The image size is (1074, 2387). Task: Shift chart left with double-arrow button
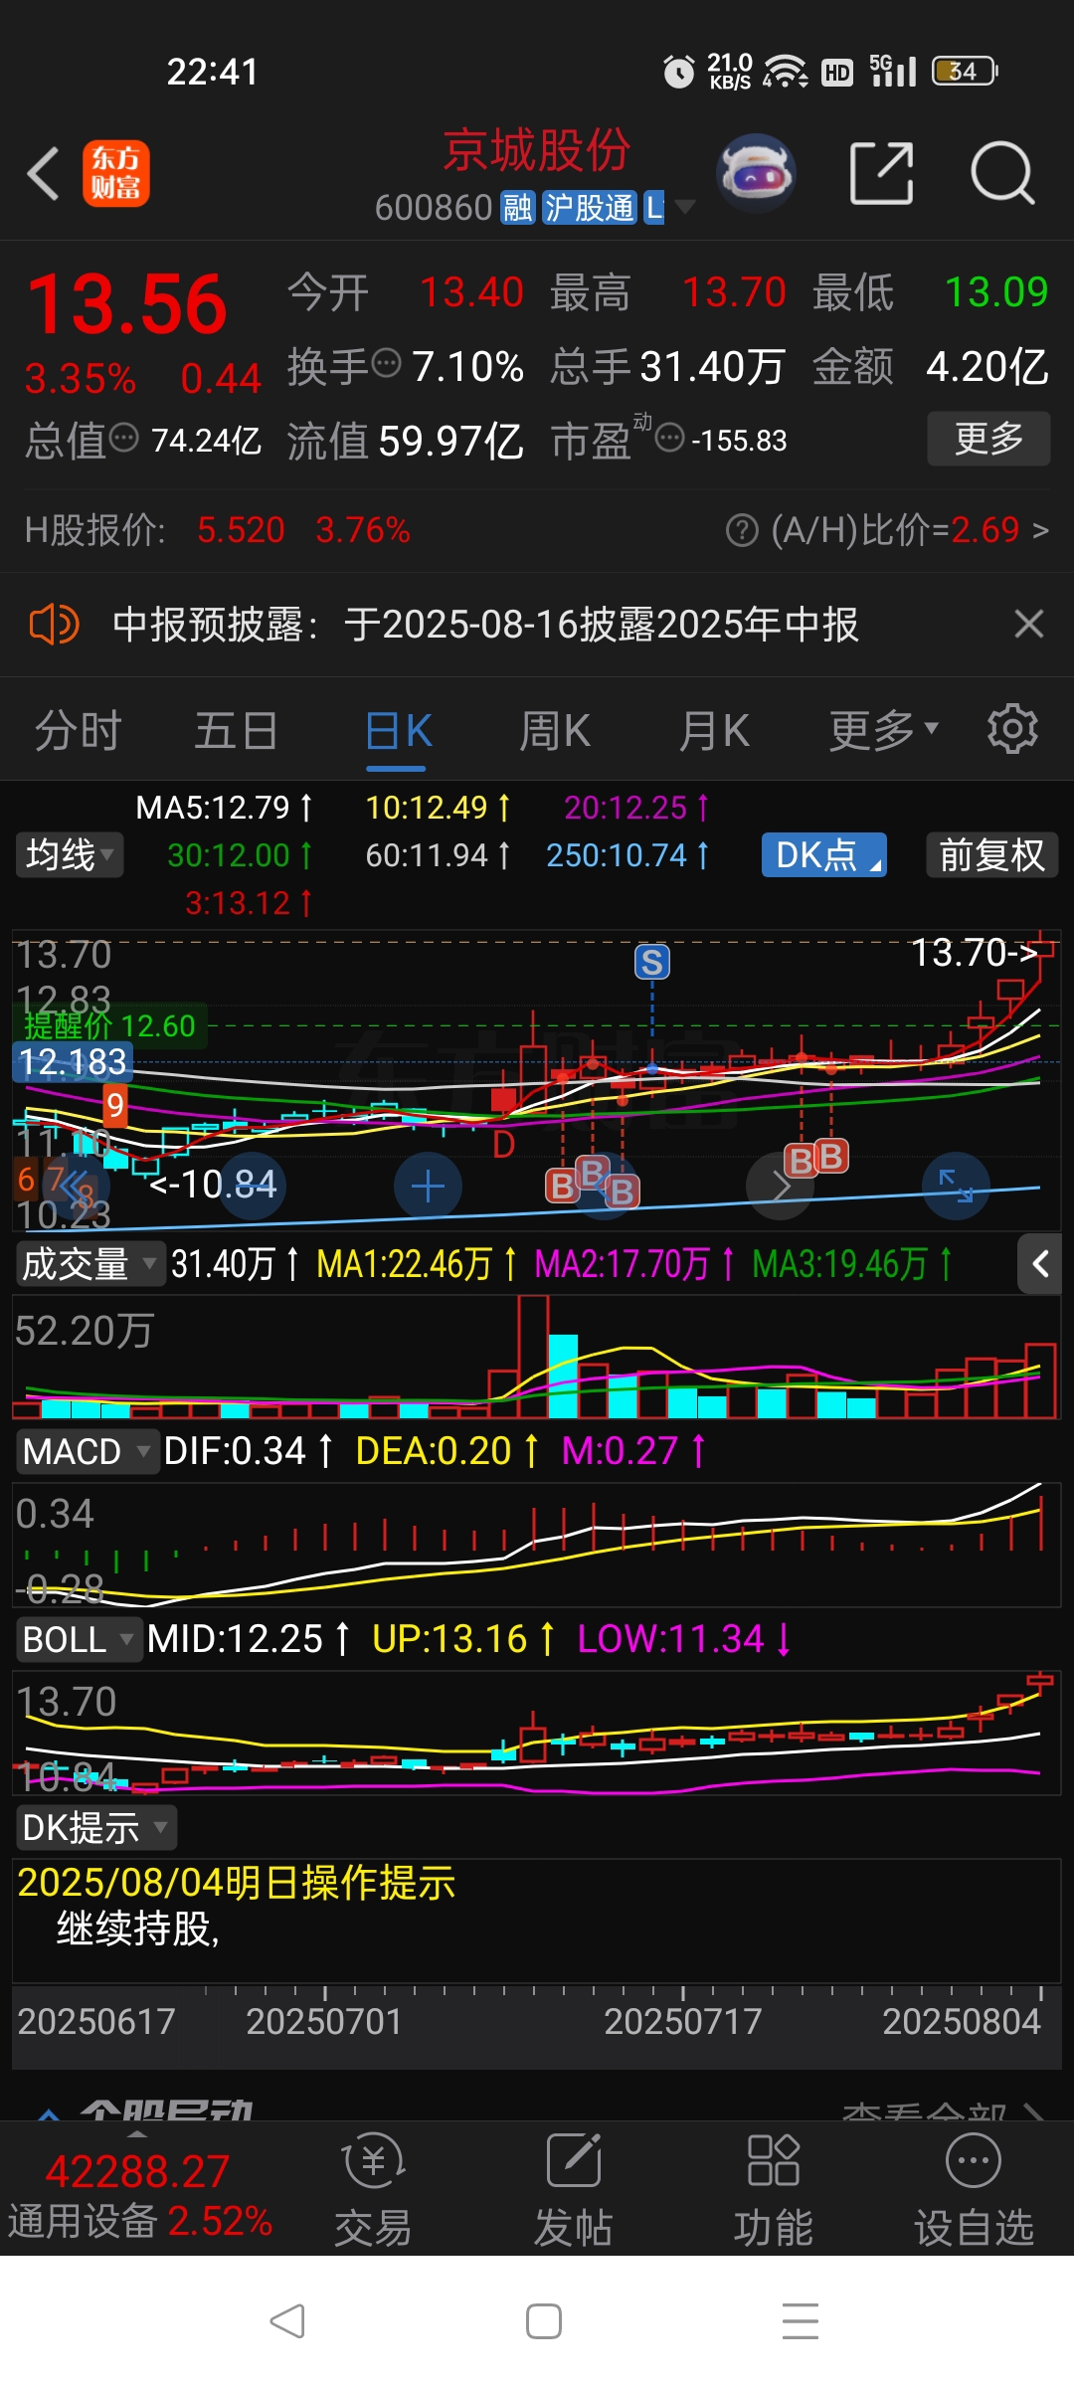pos(76,1186)
